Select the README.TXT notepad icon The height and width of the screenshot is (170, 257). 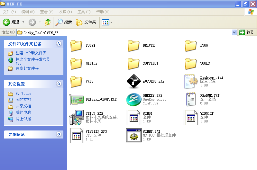[191, 99]
